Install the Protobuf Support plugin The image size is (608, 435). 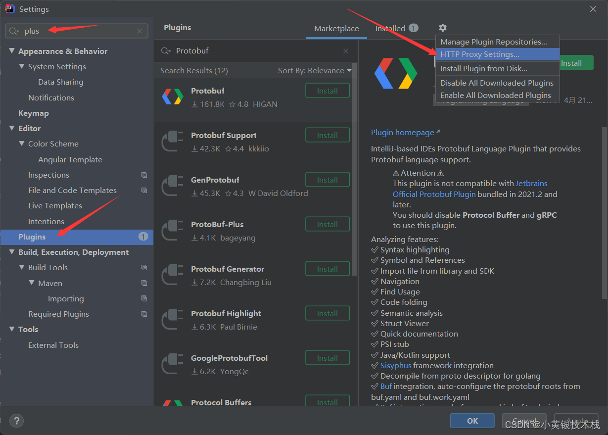pos(327,135)
